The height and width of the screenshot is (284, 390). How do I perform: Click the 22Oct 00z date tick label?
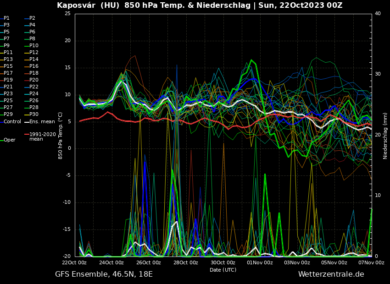pyautogui.click(x=74, y=262)
